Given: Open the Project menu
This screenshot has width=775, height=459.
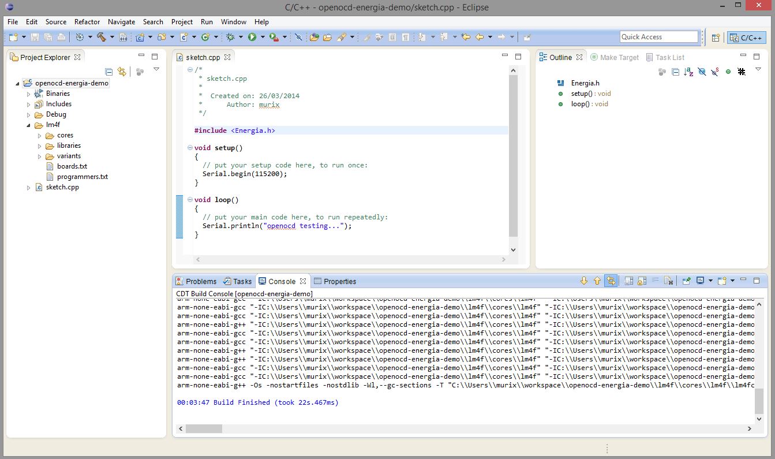Looking at the screenshot, I should (182, 21).
